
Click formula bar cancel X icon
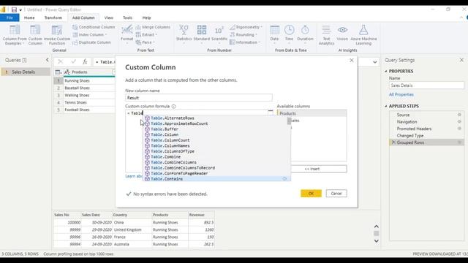point(60,61)
